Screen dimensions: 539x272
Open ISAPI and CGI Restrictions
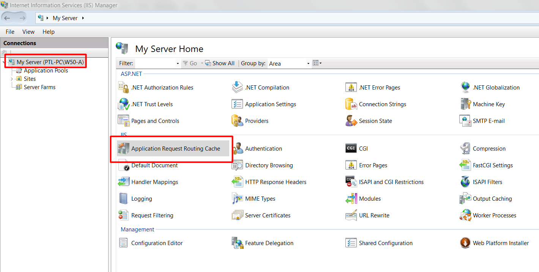[x=385, y=182]
